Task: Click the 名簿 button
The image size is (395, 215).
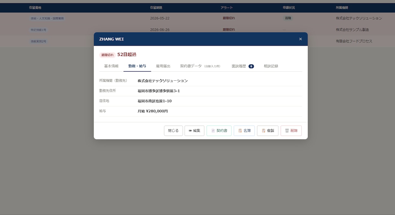Action: (244, 131)
